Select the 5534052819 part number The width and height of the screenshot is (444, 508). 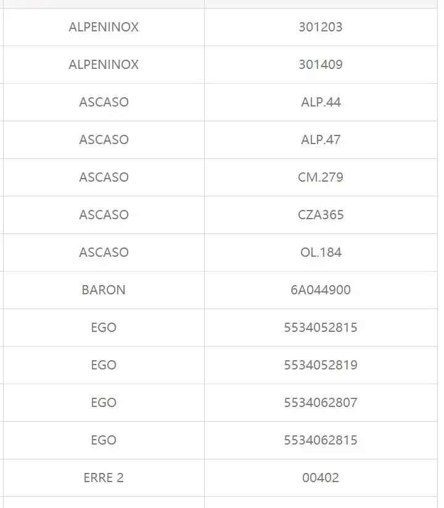[x=321, y=365]
